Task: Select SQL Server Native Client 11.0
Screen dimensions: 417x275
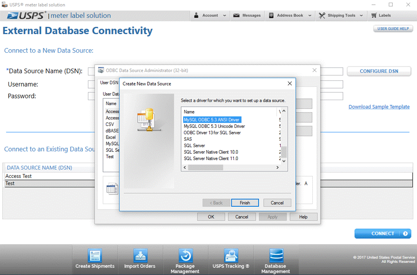Action: tap(211, 158)
